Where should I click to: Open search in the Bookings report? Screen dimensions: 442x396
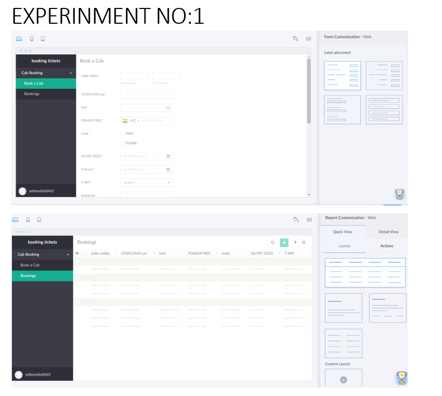click(272, 242)
